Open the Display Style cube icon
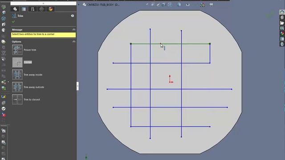 pos(179,5)
